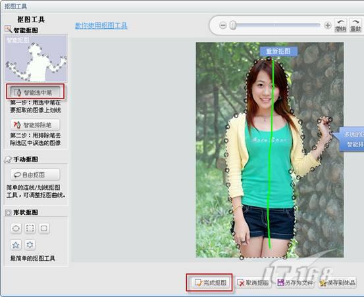
Task: Click 保存到饰品 save to accessories button
Action: pyautogui.click(x=338, y=283)
